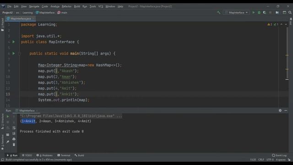293x165 pixels.
Task: Click the restore layout icon in Run panel
Action: [8, 135]
